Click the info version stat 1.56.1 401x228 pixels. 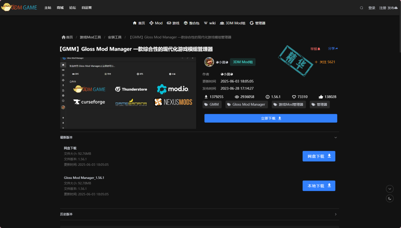(x=273, y=97)
